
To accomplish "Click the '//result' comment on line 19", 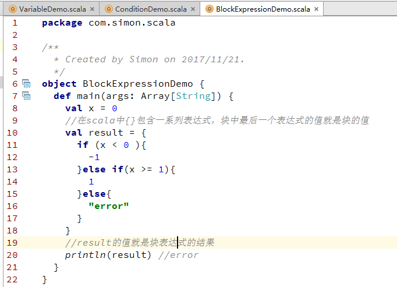I will 140,243.
